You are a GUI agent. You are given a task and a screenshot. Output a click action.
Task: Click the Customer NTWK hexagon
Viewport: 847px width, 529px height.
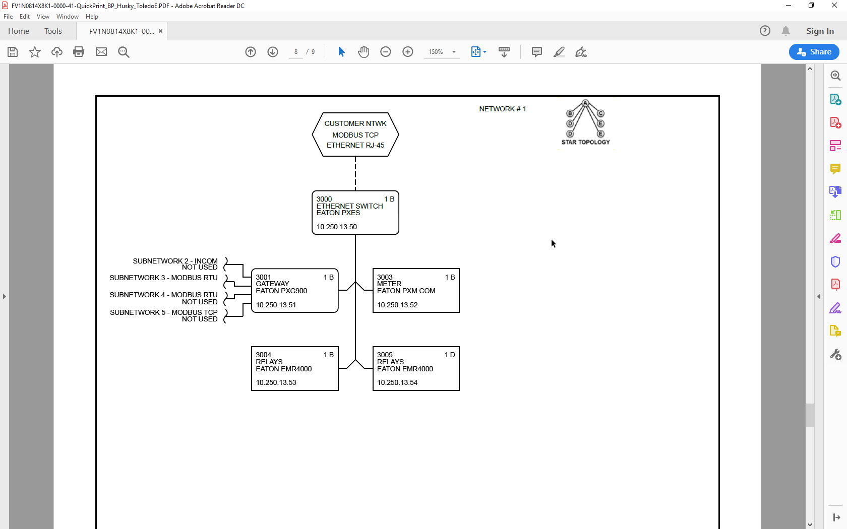[355, 135]
